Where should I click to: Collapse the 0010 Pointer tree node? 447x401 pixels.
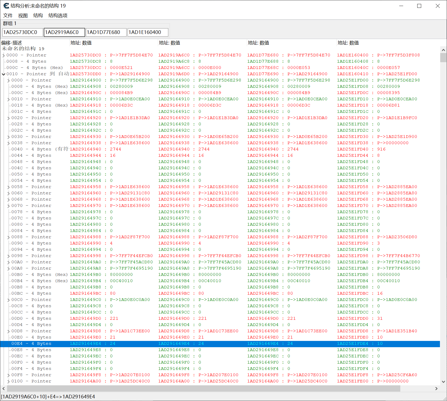(x=4, y=74)
